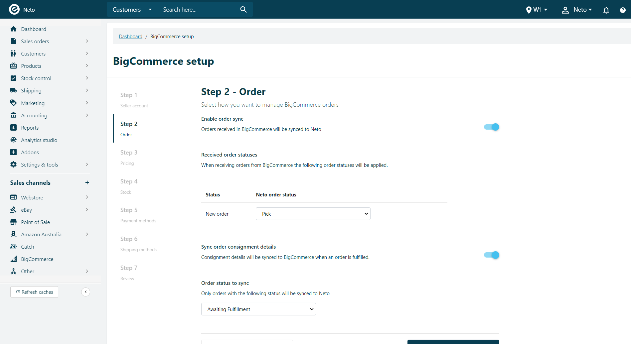This screenshot has width=631, height=344.
Task: Add a sales channel with plus icon
Action: [x=87, y=182]
